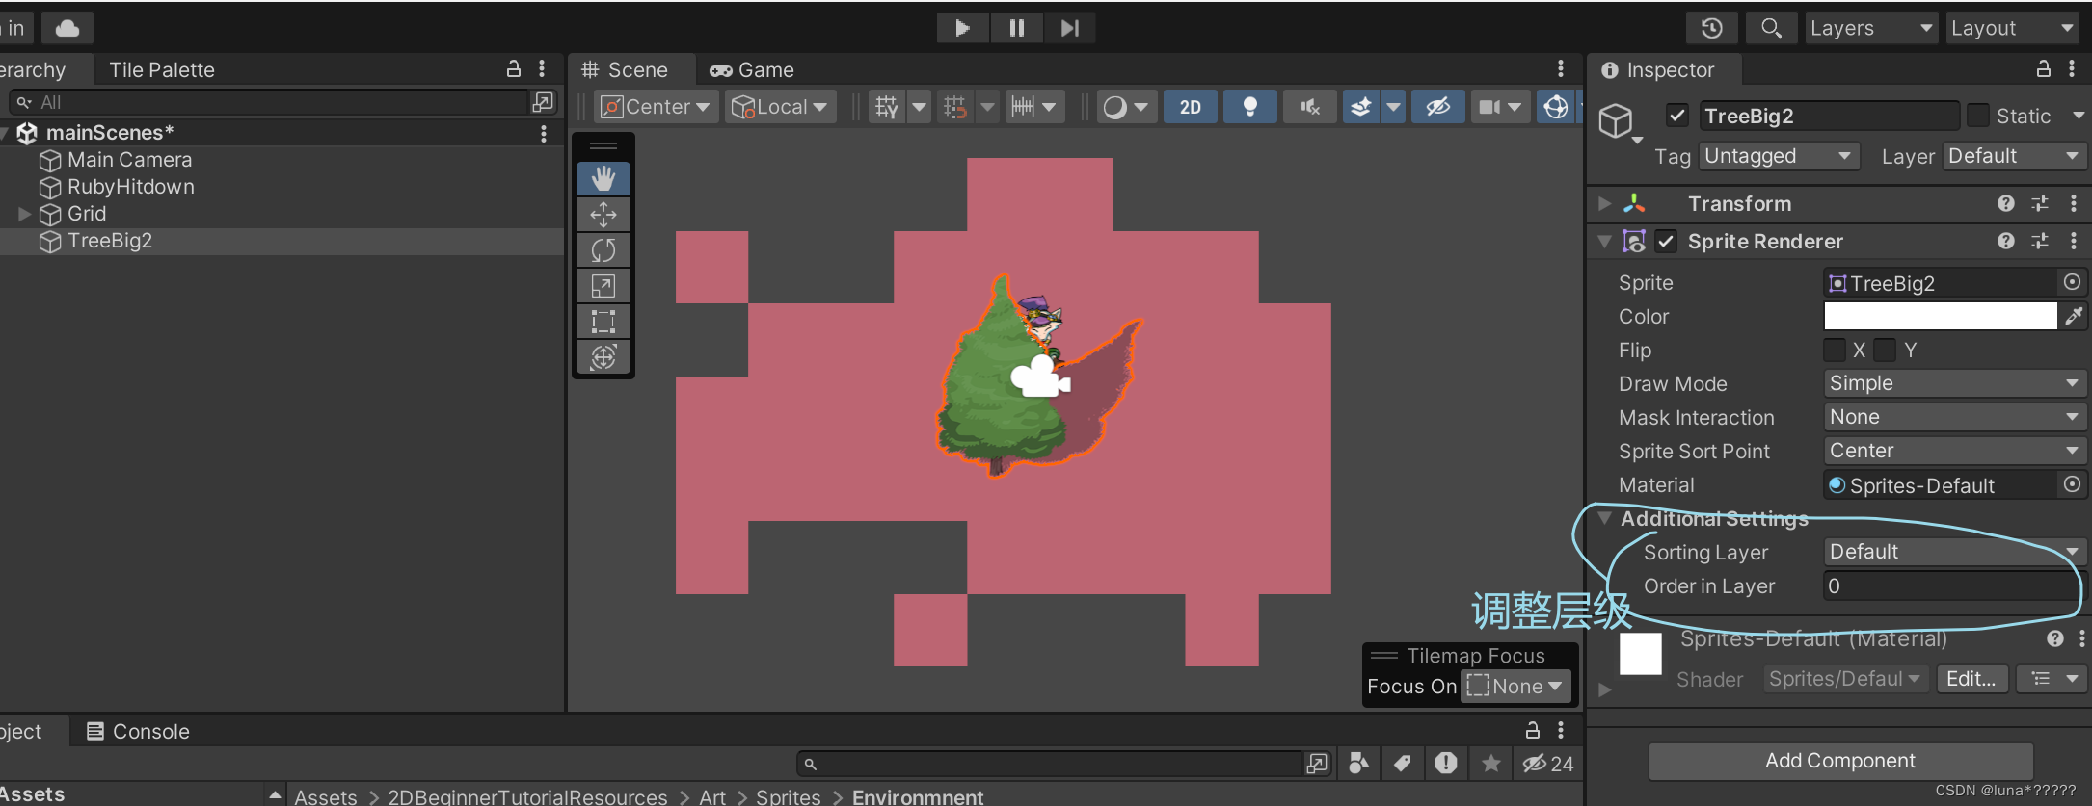Filter project search by type icon

(x=1358, y=764)
